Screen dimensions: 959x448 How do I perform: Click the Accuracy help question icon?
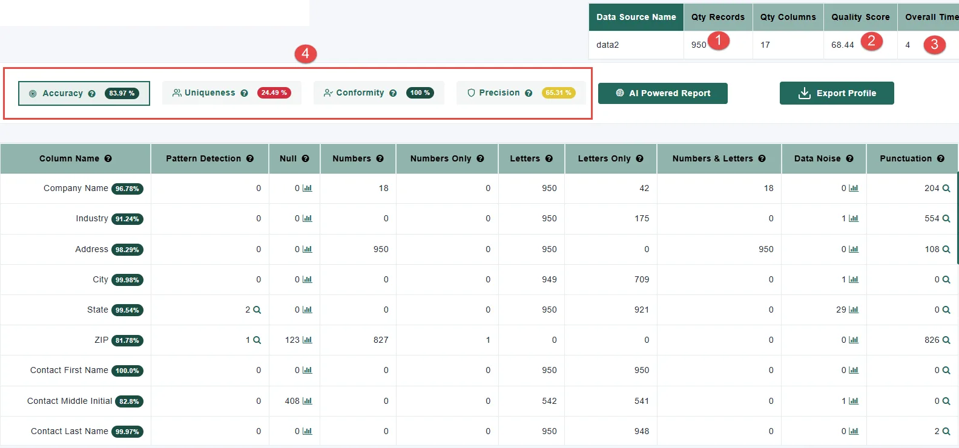pyautogui.click(x=92, y=94)
